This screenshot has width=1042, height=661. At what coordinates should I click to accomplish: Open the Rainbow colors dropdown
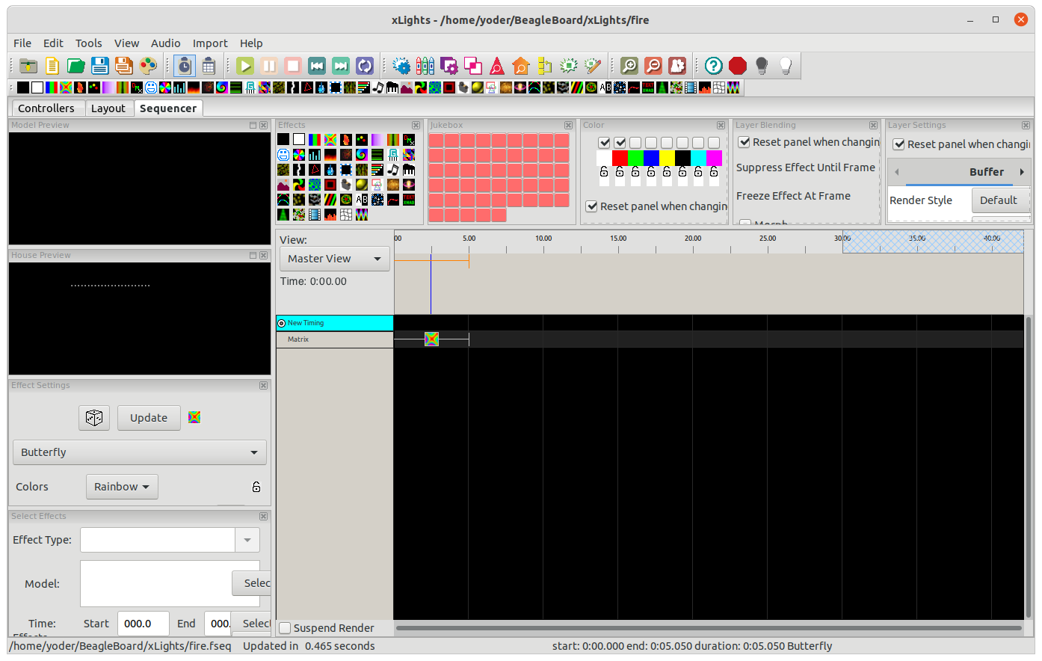tap(122, 487)
